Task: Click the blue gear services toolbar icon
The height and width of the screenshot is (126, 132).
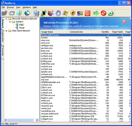Action: tap(58, 13)
